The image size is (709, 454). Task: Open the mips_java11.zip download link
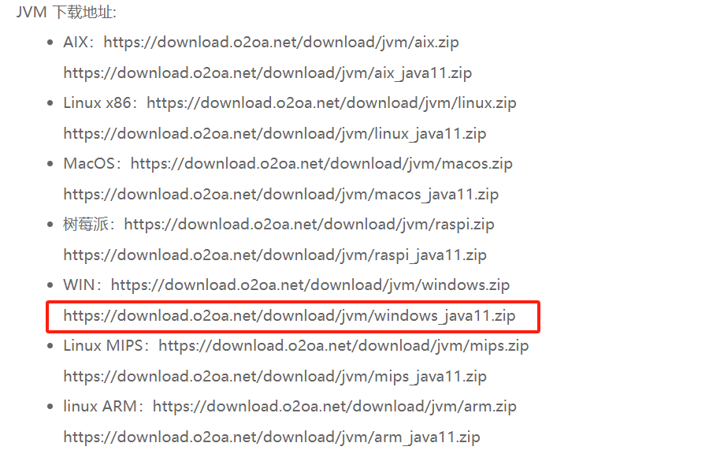pyautogui.click(x=275, y=377)
